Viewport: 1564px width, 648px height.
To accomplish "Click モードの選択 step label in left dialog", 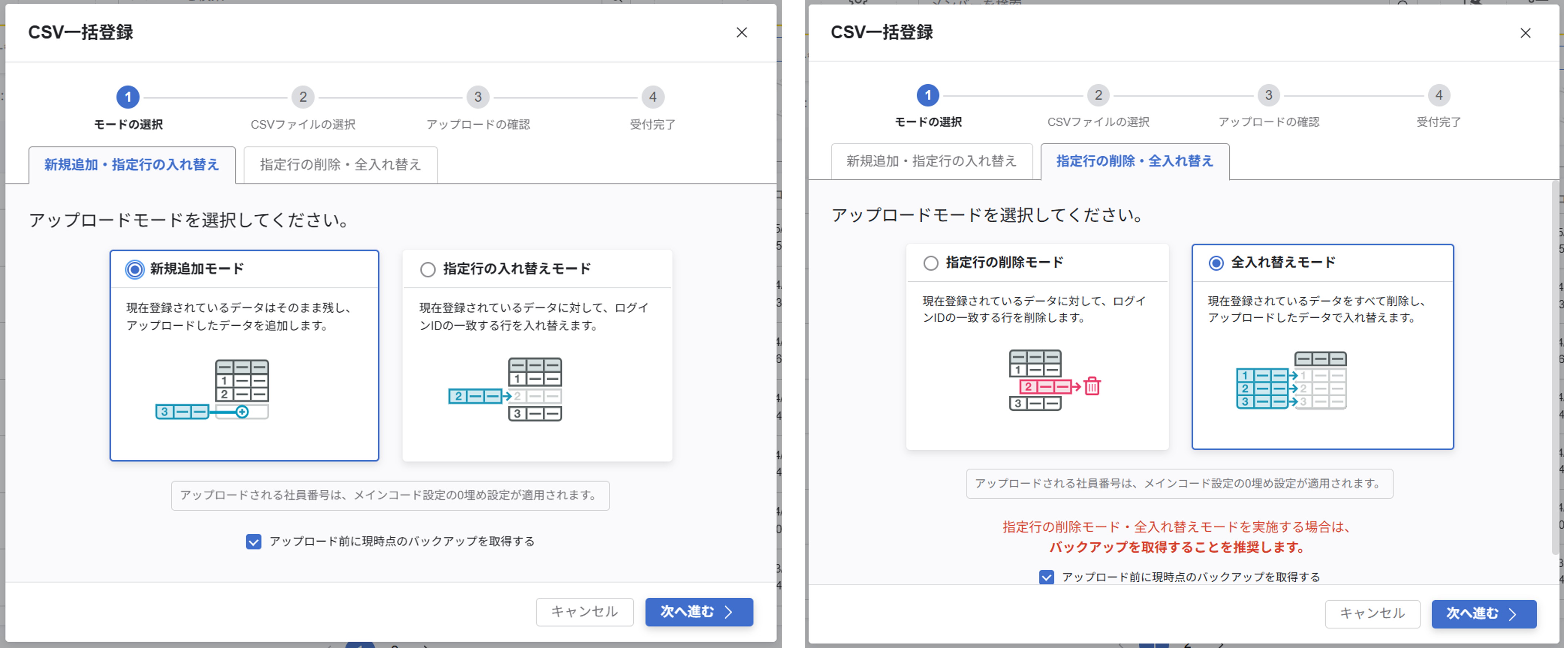I will pos(128,125).
